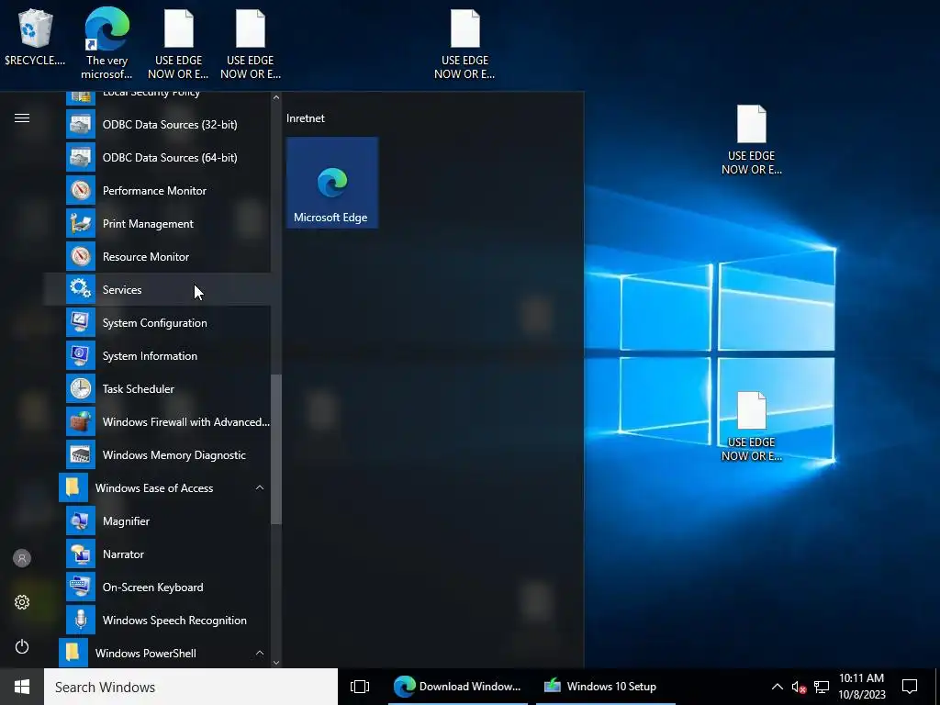Show hidden tray icons chevron
Viewport: 940px width, 705px height.
pos(777,687)
